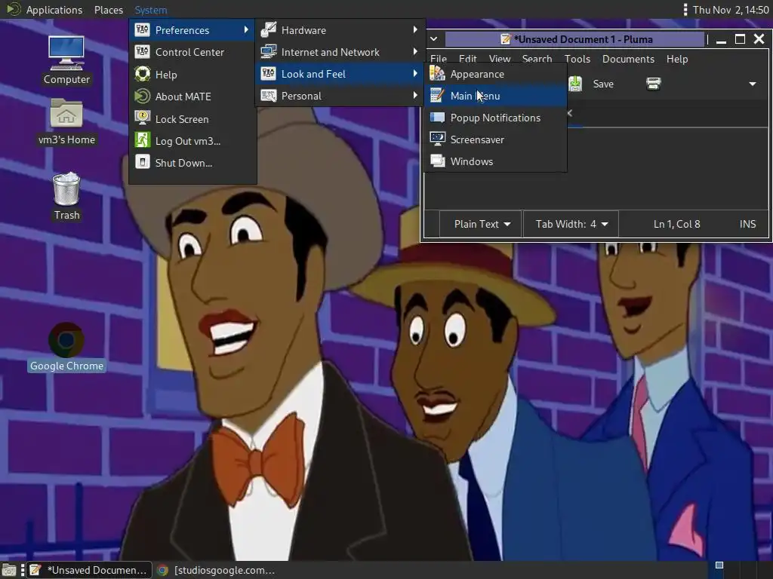Choose Shut Down from System menu
The width and height of the screenshot is (773, 579).
pos(192,163)
